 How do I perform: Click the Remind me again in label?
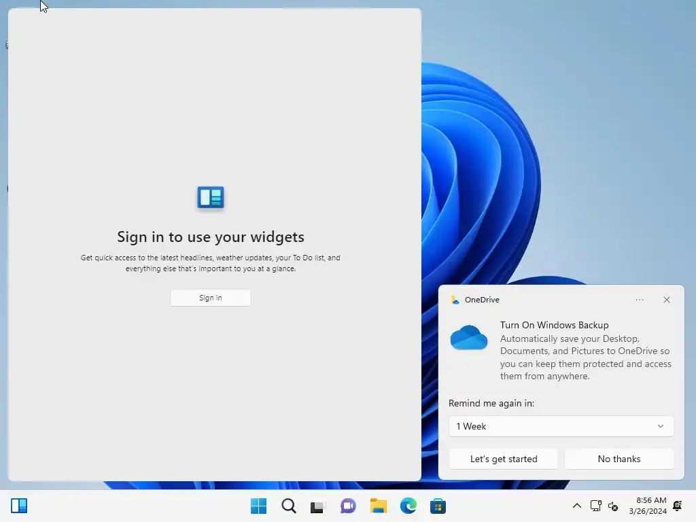[491, 403]
